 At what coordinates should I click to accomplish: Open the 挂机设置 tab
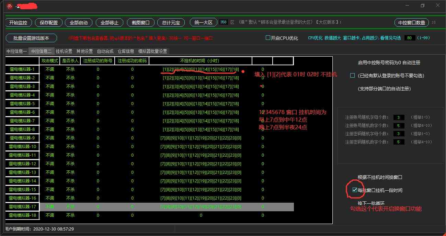(64, 51)
